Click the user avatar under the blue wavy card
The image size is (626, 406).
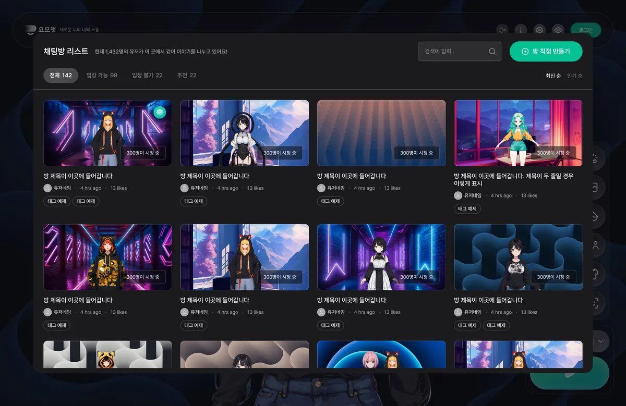pyautogui.click(x=458, y=312)
